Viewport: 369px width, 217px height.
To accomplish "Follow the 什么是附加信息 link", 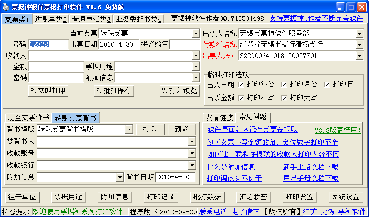I will [x=231, y=167].
